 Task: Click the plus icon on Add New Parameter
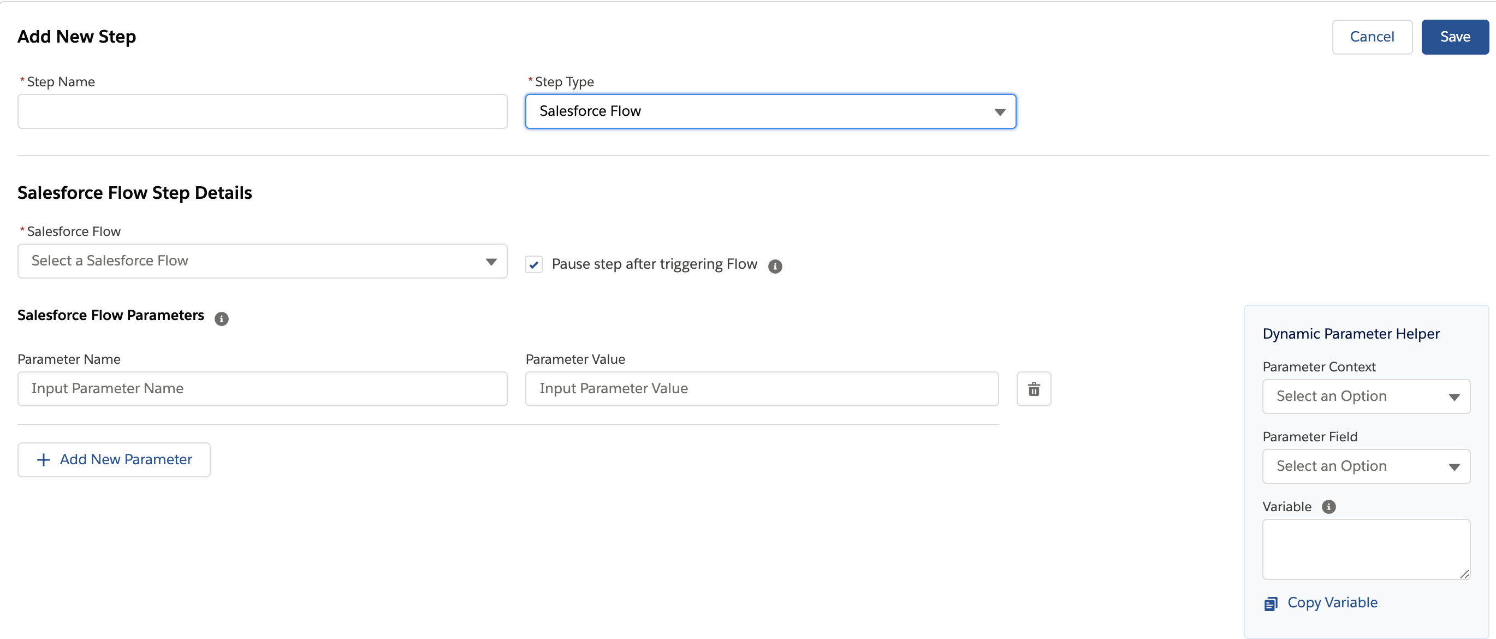point(44,459)
